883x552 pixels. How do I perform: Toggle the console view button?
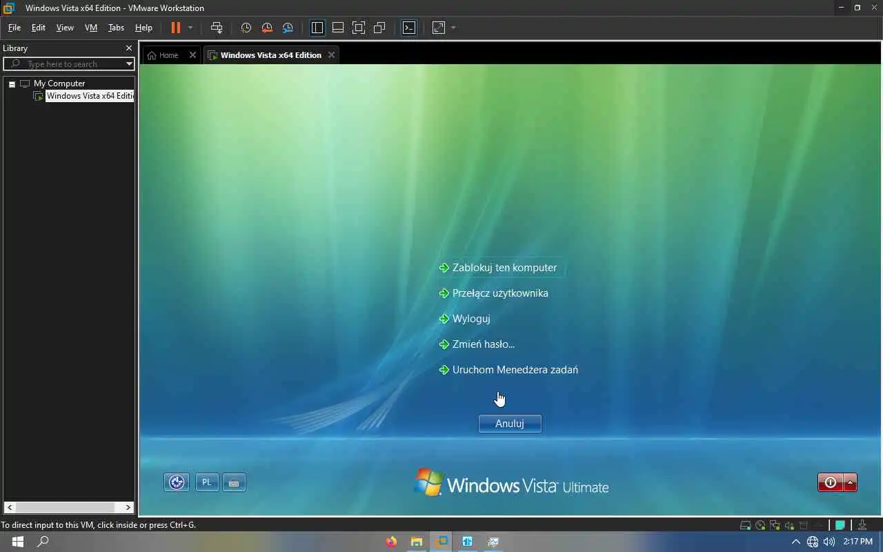pyautogui.click(x=409, y=28)
